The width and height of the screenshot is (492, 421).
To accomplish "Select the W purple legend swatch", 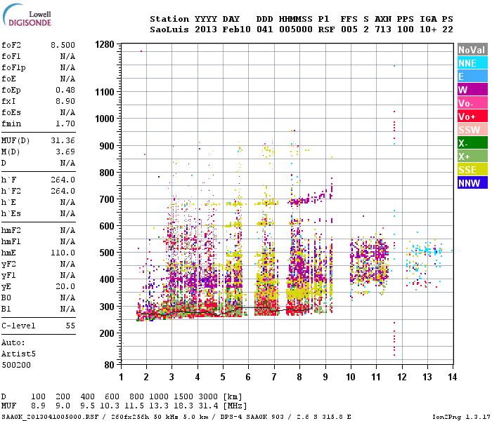I will pos(472,90).
